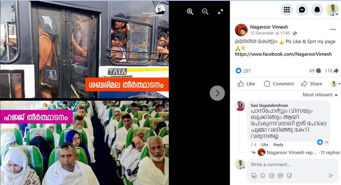Go to the next photo
The image size is (341, 185).
pos(217,93)
